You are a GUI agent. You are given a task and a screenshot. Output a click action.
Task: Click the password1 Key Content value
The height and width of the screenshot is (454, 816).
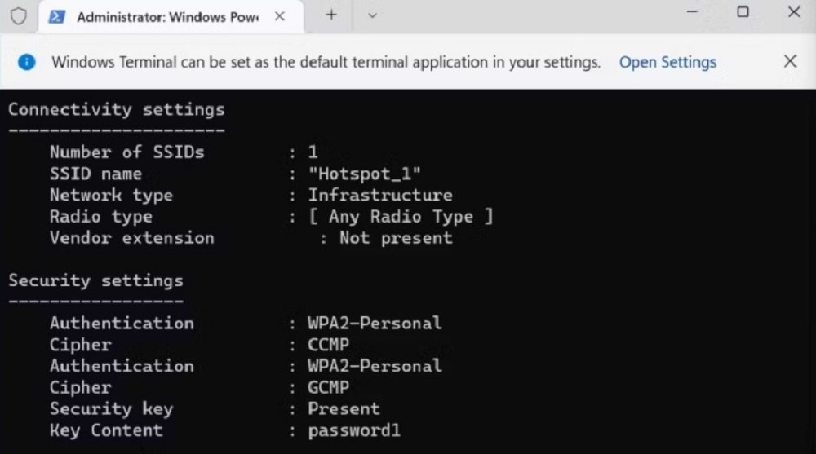354,430
